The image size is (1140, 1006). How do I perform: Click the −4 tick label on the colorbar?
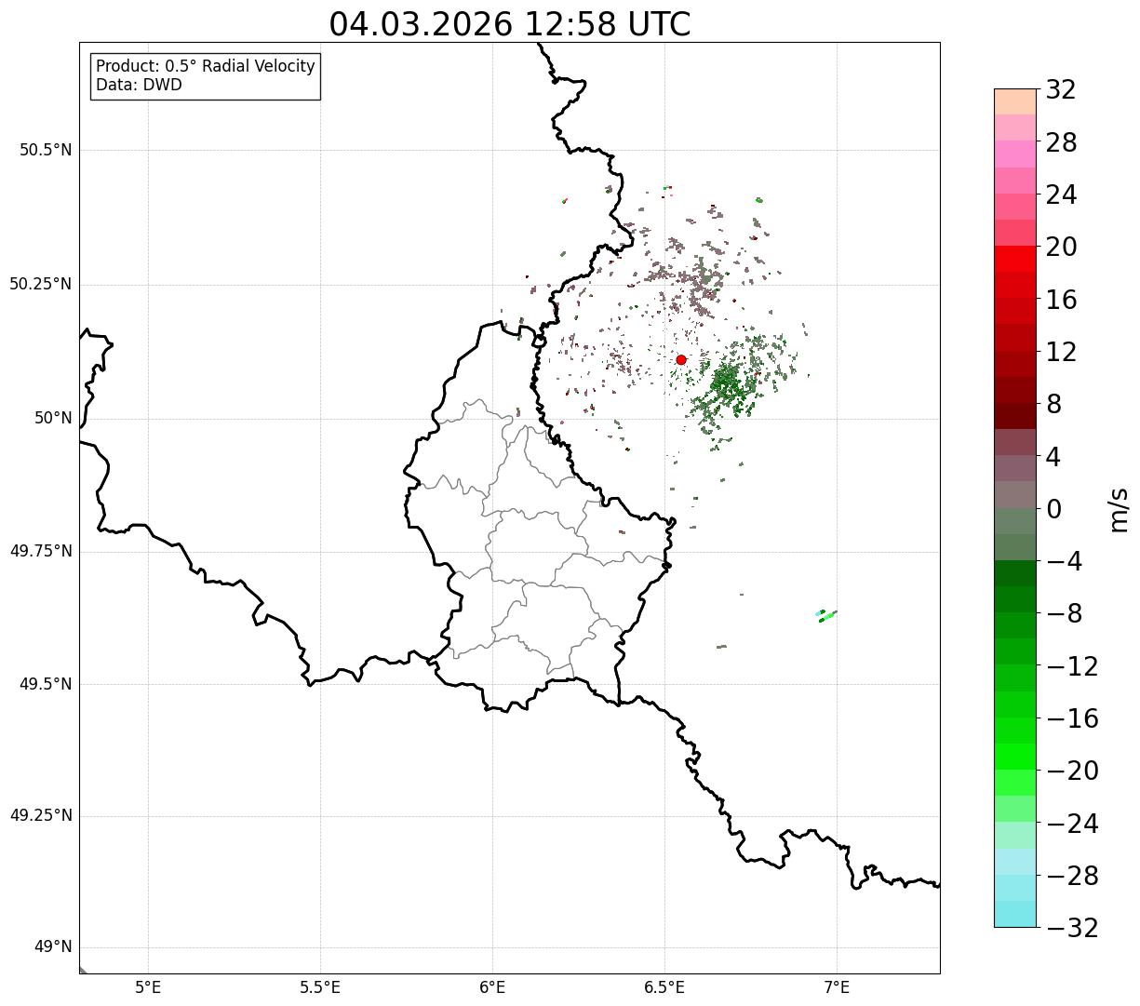(x=1065, y=562)
